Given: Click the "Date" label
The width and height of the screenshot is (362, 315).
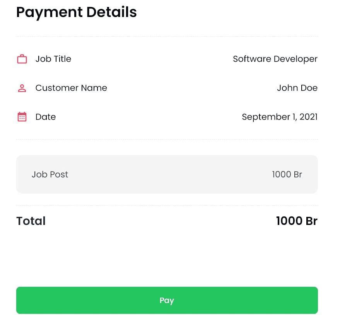Looking at the screenshot, I should point(46,117).
